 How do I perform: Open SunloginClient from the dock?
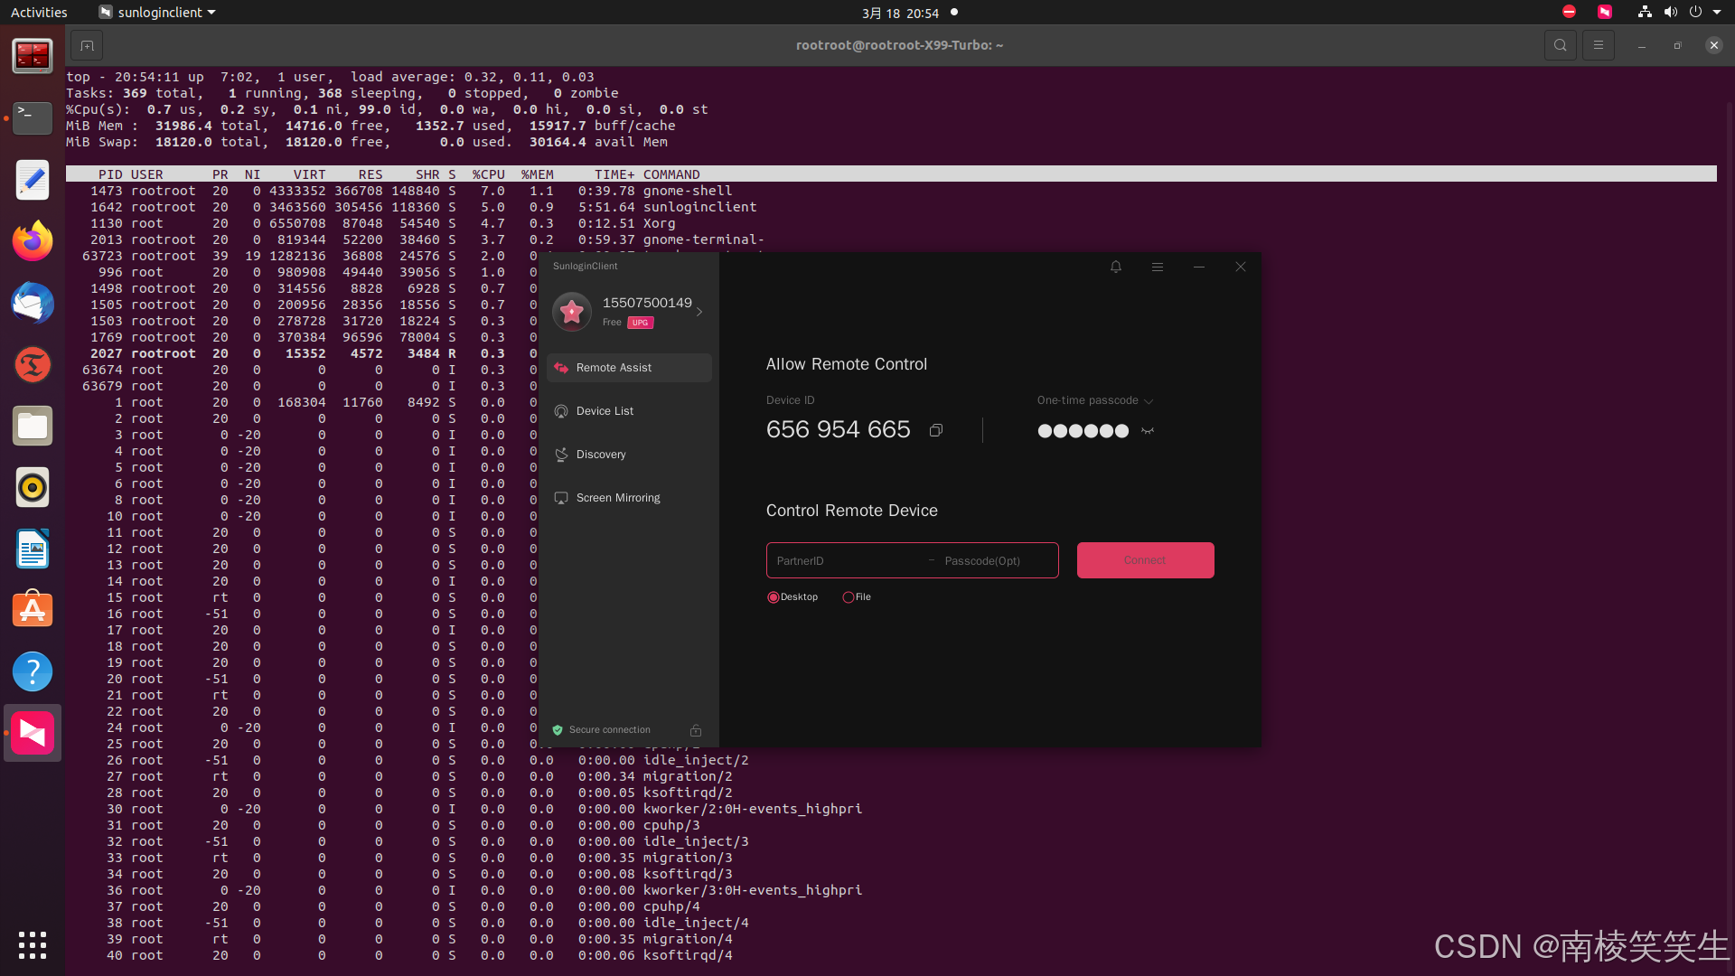pyautogui.click(x=33, y=733)
